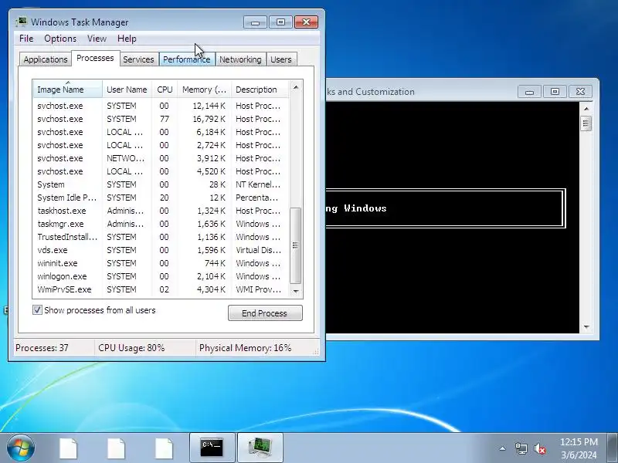Select the winlogon.exe process
Screen dimensions: 618x463
tap(161, 276)
